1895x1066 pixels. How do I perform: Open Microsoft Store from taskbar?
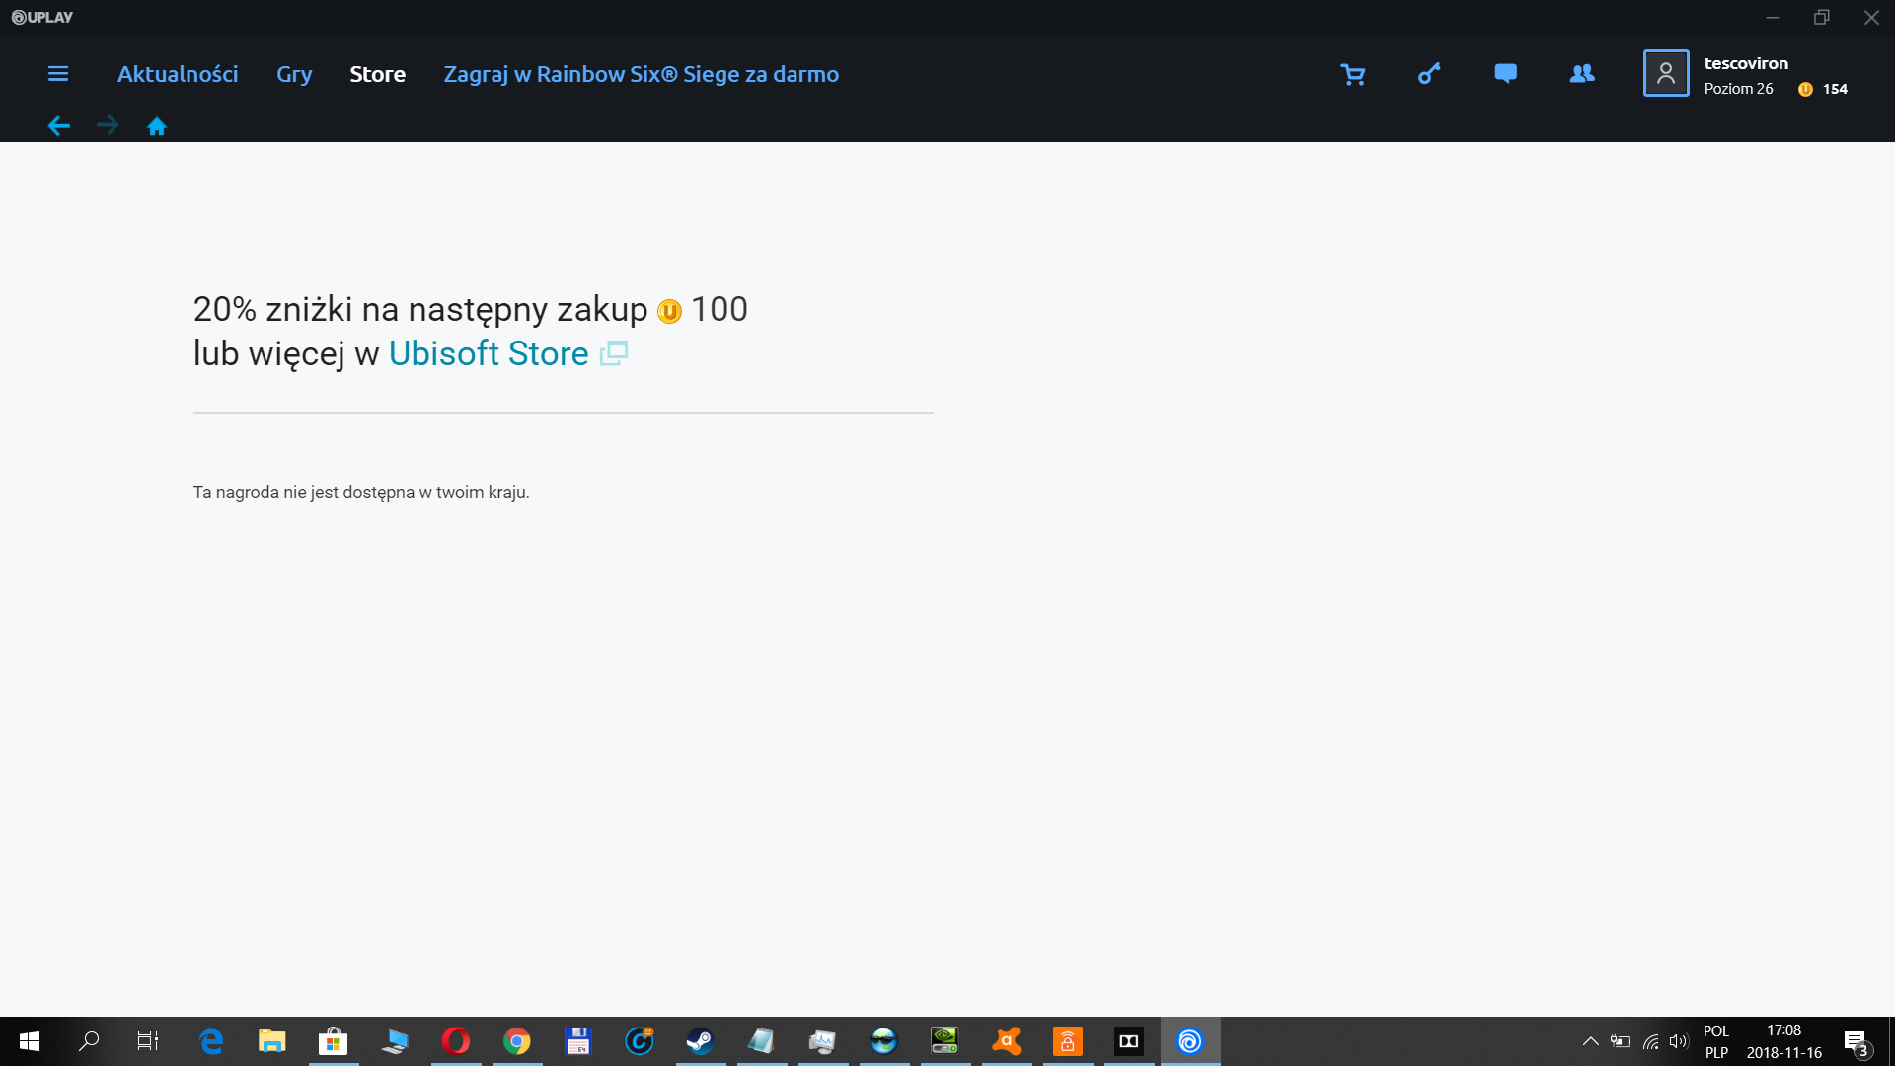[x=334, y=1041]
